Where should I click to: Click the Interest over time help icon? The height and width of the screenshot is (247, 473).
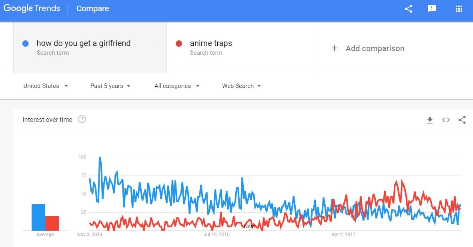(x=82, y=119)
